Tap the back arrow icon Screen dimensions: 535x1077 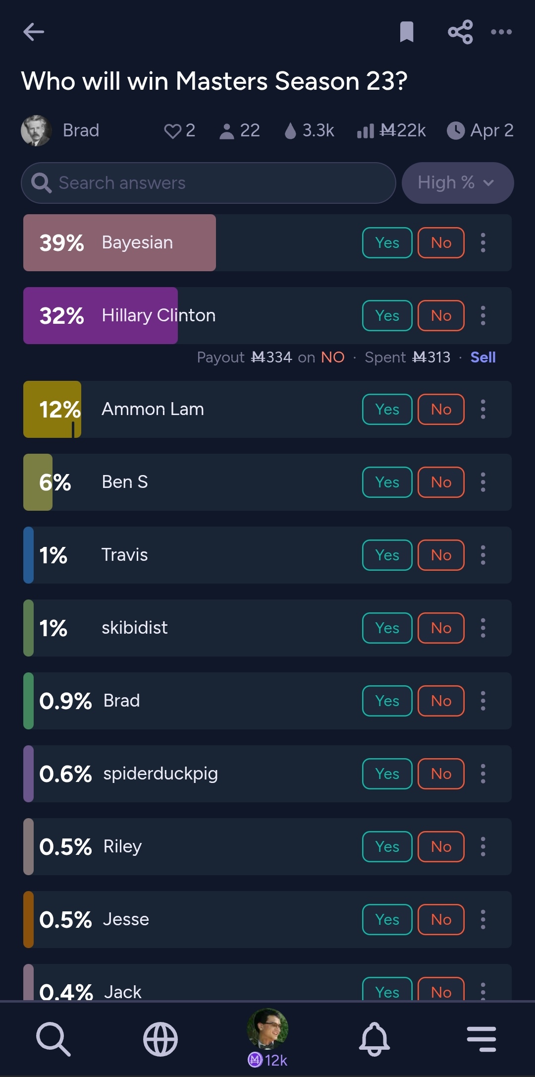pyautogui.click(x=34, y=32)
